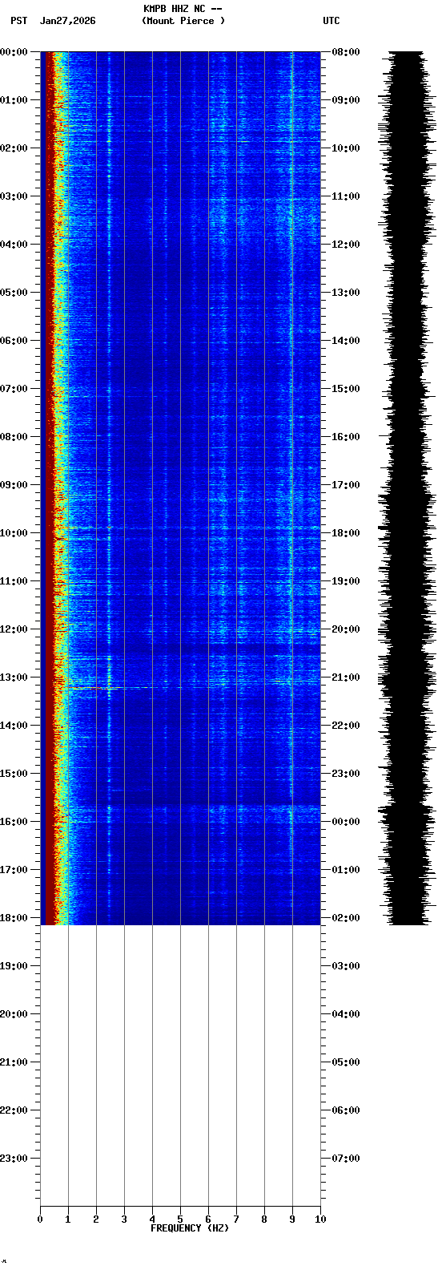Click UTC time label '10:00'
Viewport: 442px width, 1270px height.
click(346, 148)
